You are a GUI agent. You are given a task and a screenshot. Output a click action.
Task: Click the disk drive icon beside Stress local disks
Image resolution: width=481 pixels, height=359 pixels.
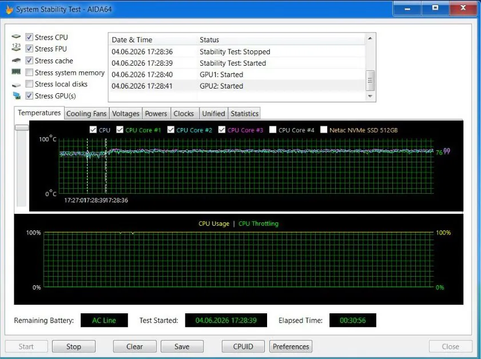tap(16, 85)
